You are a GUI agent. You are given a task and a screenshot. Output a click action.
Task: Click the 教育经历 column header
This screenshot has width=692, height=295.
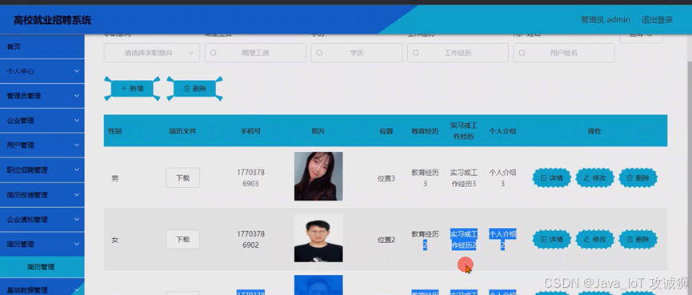(x=425, y=131)
